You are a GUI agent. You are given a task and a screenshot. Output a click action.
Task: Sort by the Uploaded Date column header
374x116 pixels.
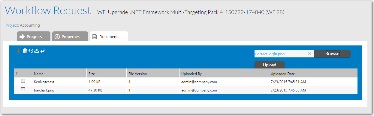click(x=282, y=74)
